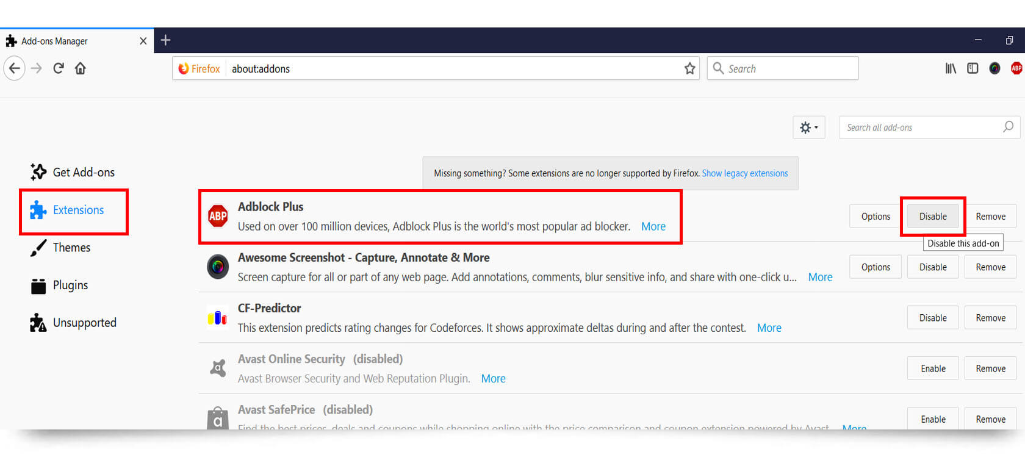Click the Adblock Plus extension name
Viewport: 1025px width, 474px height.
pyautogui.click(x=270, y=207)
